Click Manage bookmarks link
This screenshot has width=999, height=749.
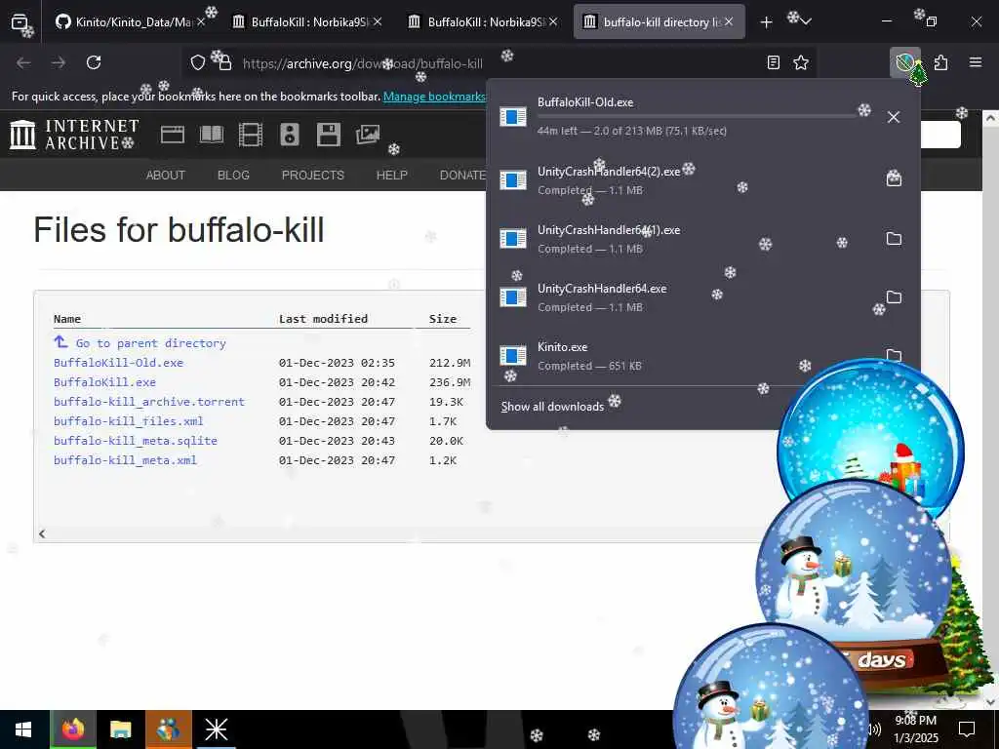click(434, 97)
